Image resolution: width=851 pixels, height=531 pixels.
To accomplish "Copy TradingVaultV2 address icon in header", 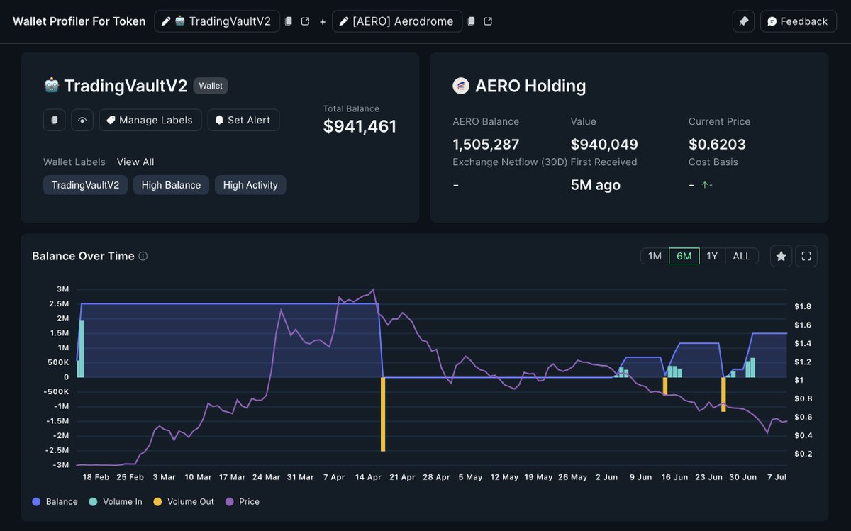I will click(x=289, y=21).
